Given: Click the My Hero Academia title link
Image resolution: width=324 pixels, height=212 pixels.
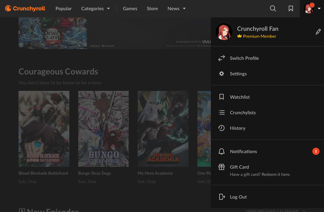Looking at the screenshot, I should click(155, 173).
